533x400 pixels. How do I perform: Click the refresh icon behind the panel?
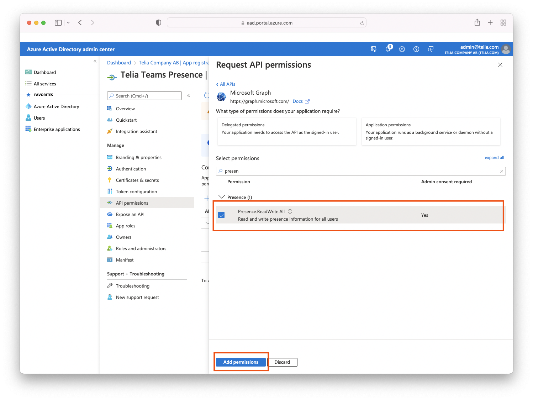(206, 95)
